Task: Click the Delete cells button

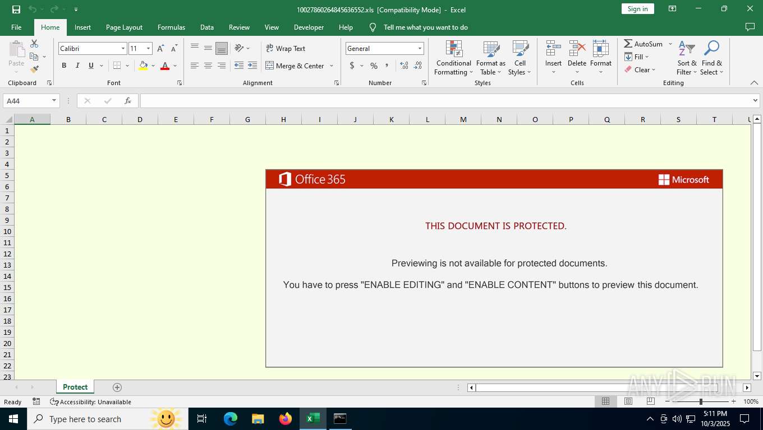Action: pyautogui.click(x=577, y=58)
